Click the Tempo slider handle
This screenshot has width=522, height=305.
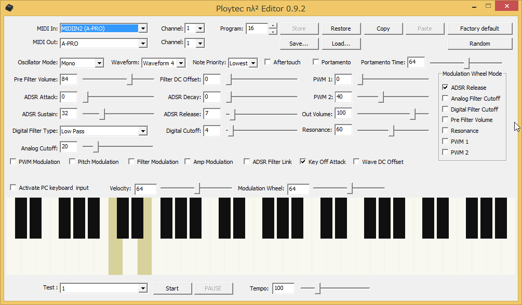point(317,288)
